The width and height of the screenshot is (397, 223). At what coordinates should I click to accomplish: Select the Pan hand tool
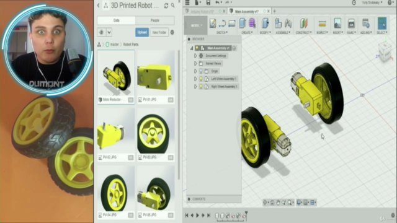278,203
